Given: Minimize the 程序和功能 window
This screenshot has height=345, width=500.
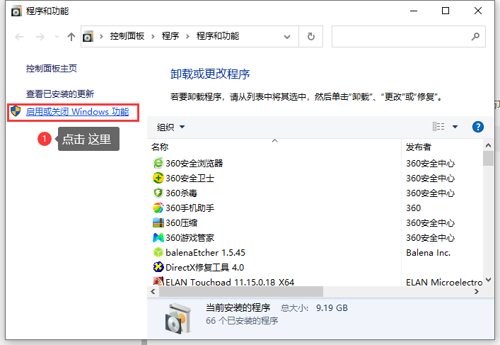Looking at the screenshot, I should pos(414,11).
